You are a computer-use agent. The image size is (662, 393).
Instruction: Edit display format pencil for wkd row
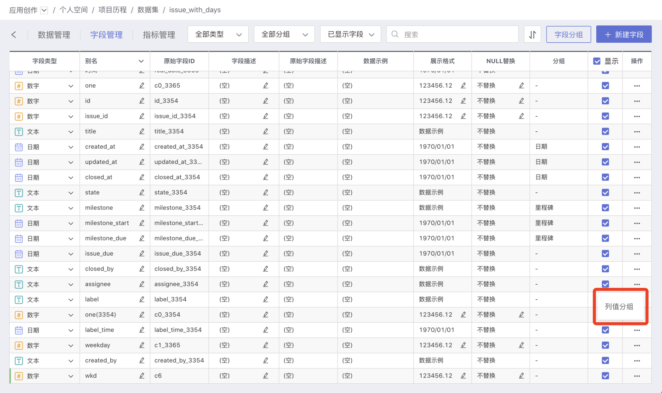click(463, 376)
